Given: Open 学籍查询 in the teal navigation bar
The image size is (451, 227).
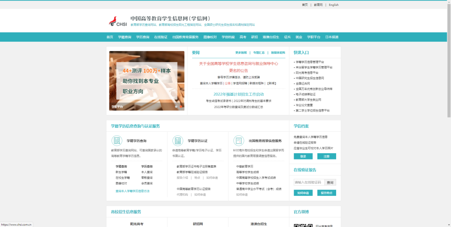Looking at the screenshot, I should pos(124,37).
